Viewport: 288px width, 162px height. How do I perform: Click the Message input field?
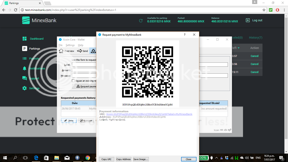tap(84, 76)
